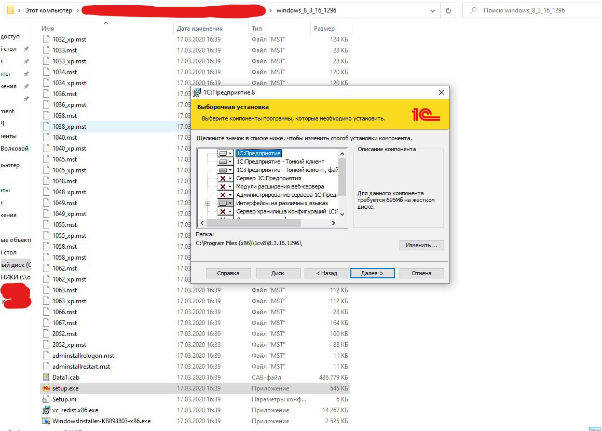602x431 pixels.
Task: Click the file icon of 1040.mst
Action: 46,137
